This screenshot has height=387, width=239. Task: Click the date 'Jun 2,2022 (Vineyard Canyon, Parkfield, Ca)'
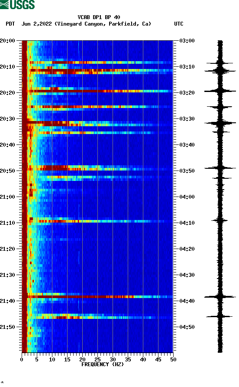tap(86, 24)
